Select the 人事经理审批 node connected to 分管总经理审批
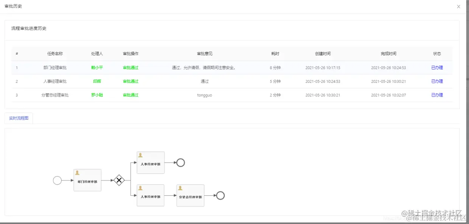 (x=151, y=196)
